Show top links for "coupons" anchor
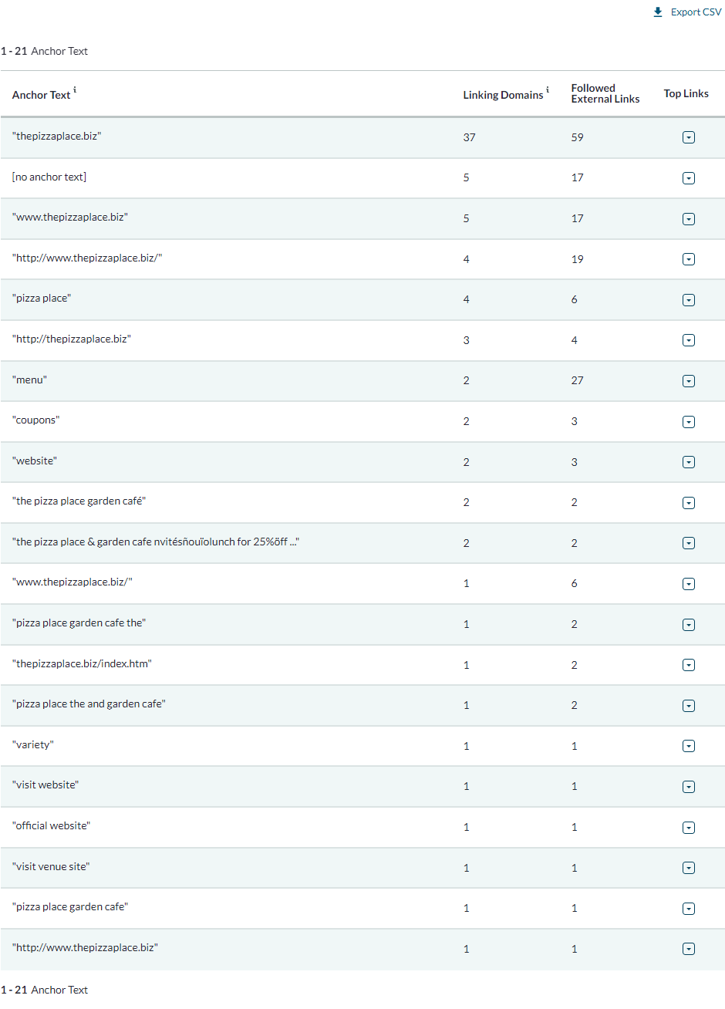 point(689,422)
